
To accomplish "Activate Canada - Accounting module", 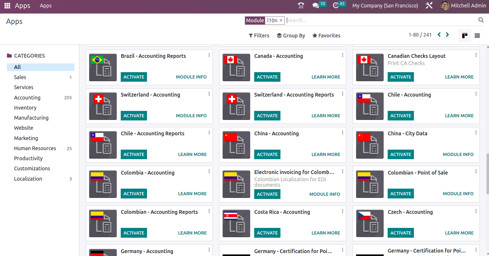I will point(267,77).
